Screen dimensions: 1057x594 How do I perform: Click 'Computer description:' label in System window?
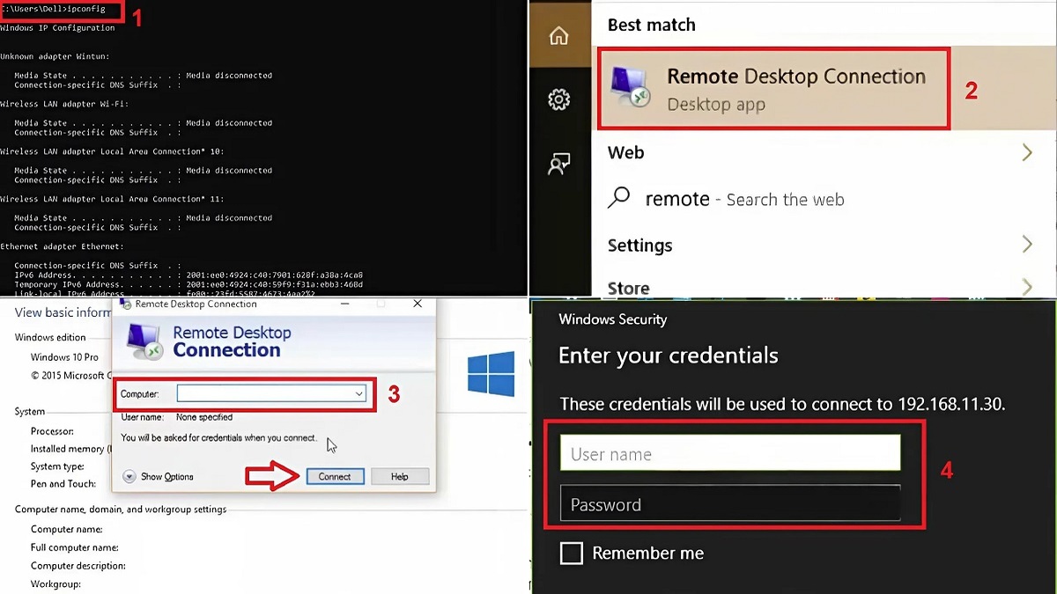(78, 566)
